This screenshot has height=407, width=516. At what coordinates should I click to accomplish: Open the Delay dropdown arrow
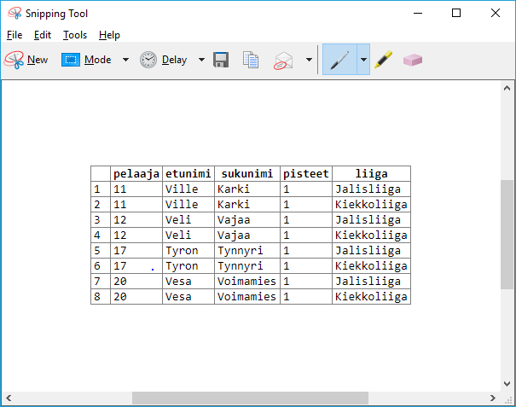tap(201, 60)
